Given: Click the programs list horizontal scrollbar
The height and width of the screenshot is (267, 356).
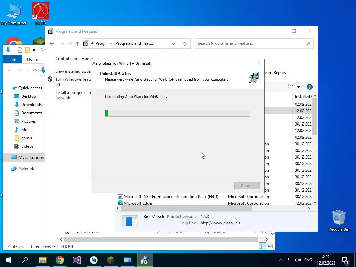Looking at the screenshot, I should pos(186,208).
